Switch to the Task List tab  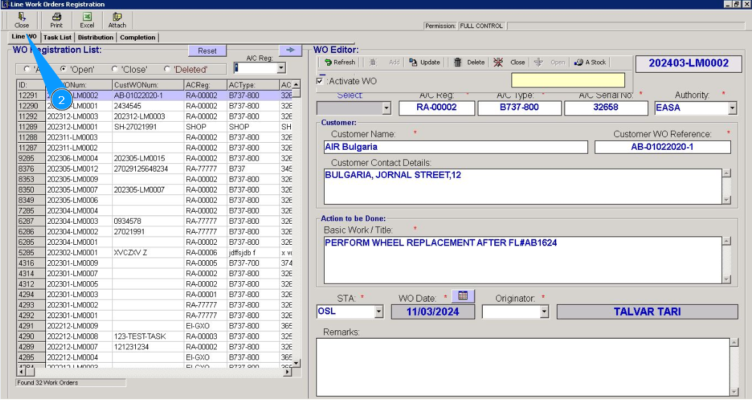pos(57,38)
